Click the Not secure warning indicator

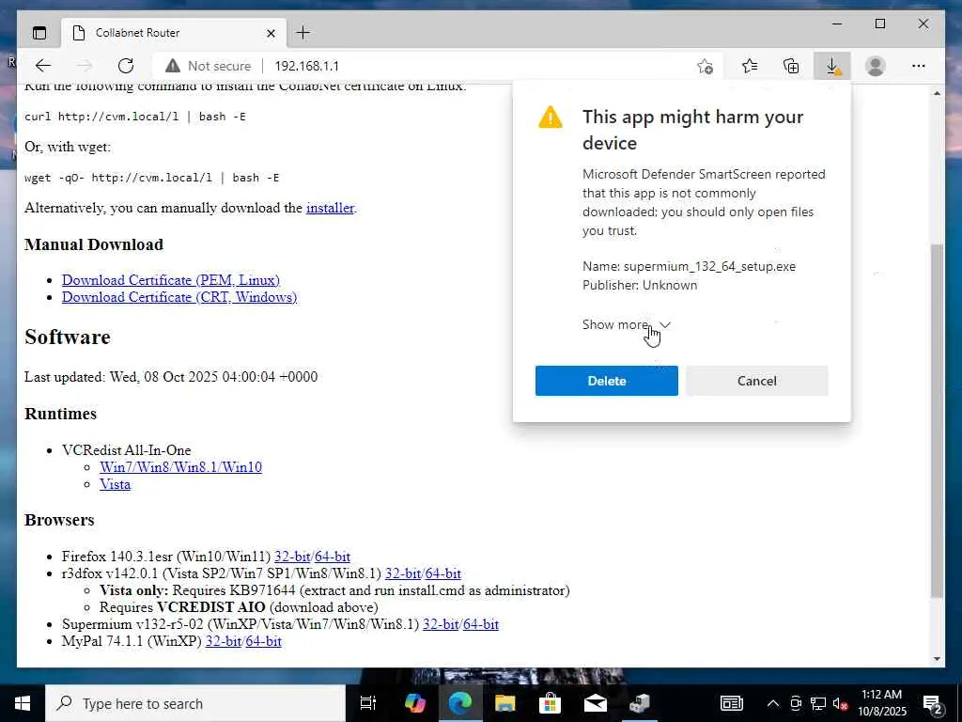(208, 66)
